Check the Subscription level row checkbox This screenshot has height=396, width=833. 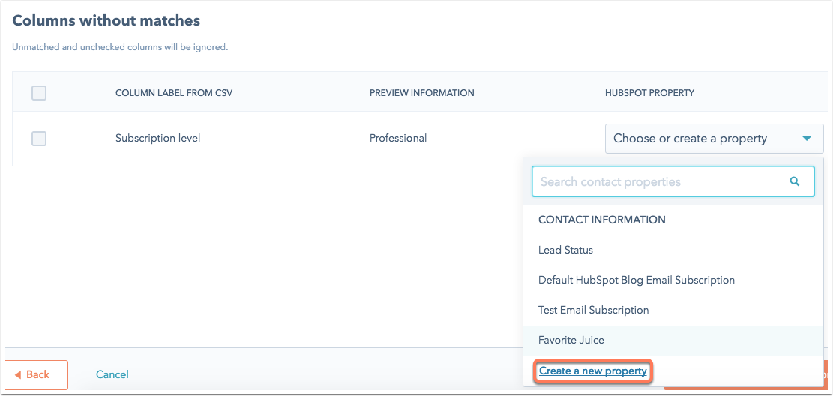tap(39, 139)
